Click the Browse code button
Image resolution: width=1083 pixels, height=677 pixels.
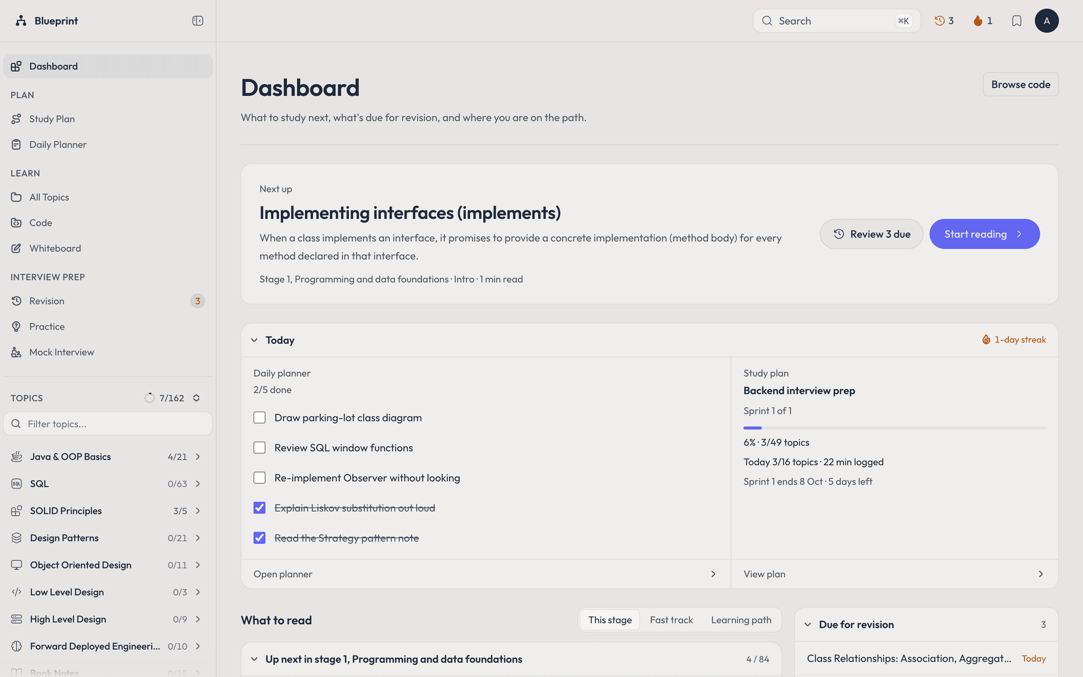coord(1020,85)
